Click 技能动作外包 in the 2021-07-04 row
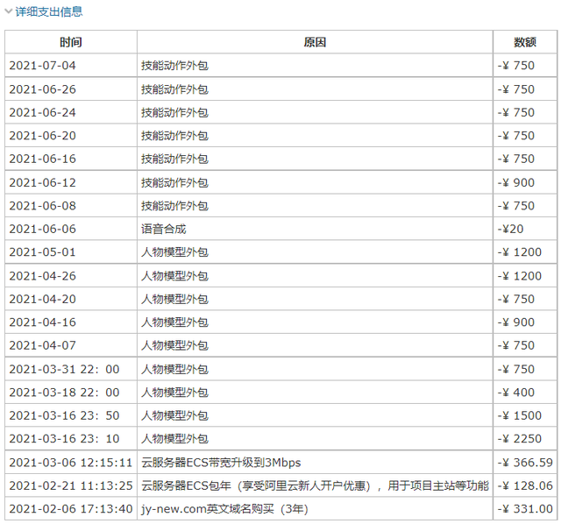The width and height of the screenshot is (561, 524). pos(174,66)
